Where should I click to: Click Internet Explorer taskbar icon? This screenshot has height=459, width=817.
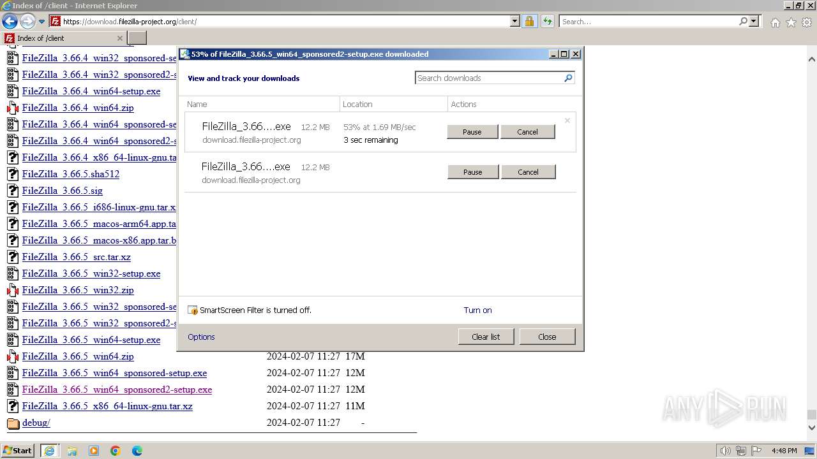tap(49, 451)
